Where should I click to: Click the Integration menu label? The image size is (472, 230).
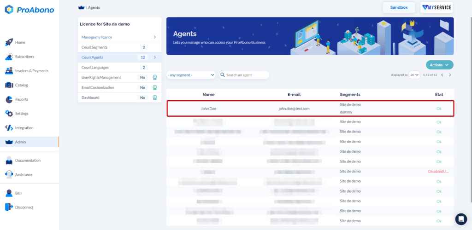24,127
